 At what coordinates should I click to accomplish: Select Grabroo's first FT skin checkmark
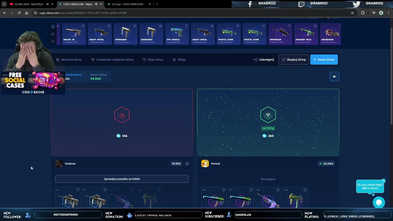(78, 190)
